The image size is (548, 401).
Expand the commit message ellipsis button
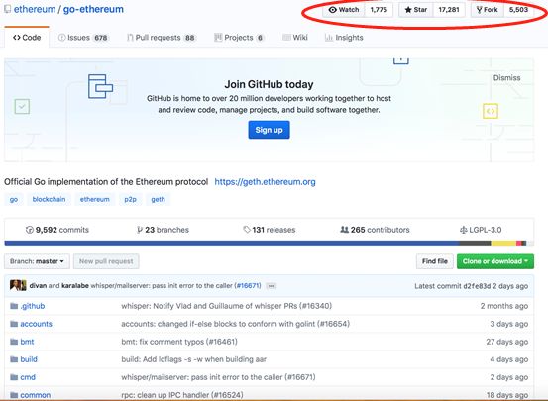pyautogui.click(x=272, y=286)
